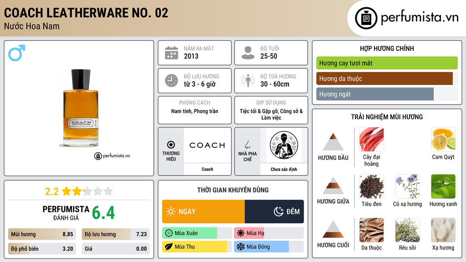This screenshot has height=262, width=466.
Task: Click the blue male gender symbol
Action: pos(17,53)
